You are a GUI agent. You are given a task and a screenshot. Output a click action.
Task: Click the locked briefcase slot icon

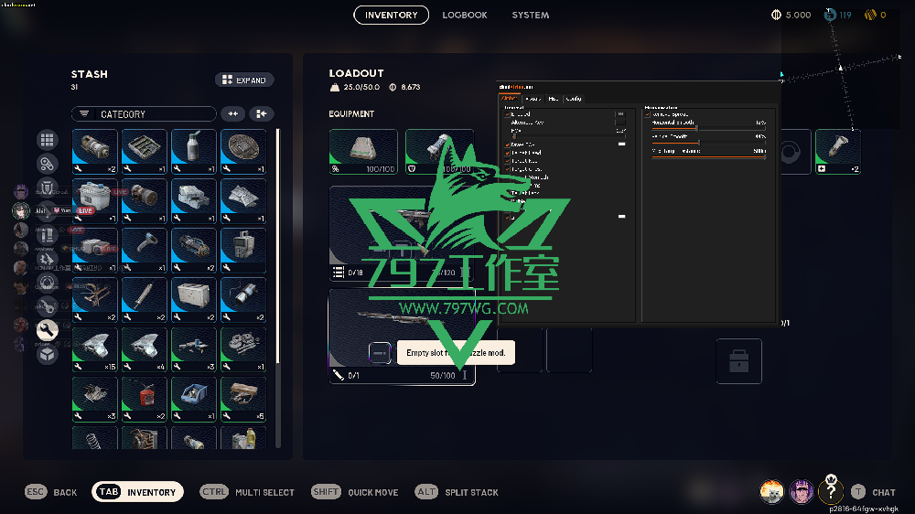point(738,360)
